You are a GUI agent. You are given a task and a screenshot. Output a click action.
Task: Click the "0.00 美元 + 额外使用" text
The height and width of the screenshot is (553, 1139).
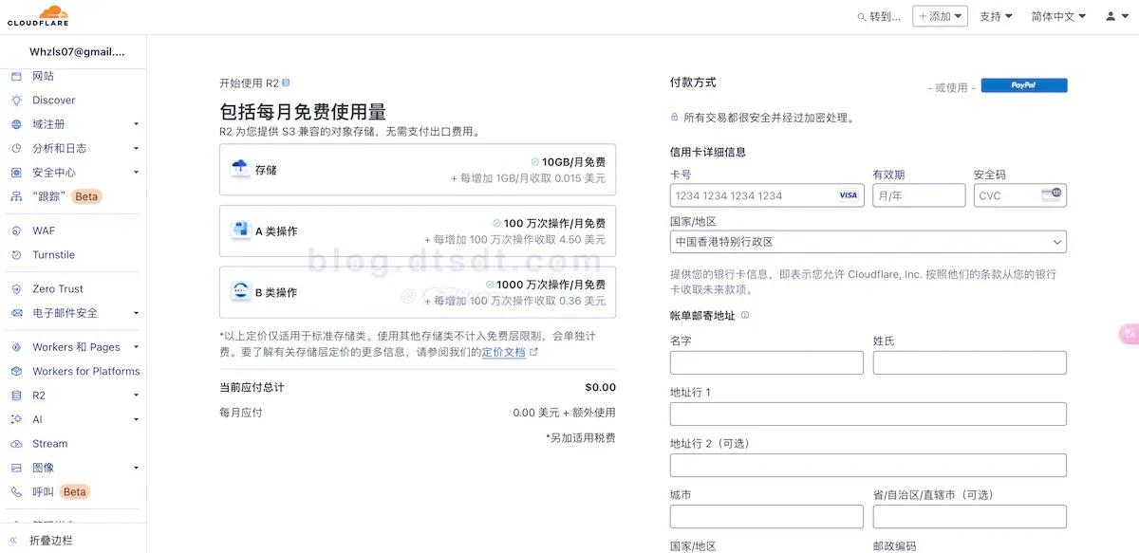(x=565, y=413)
